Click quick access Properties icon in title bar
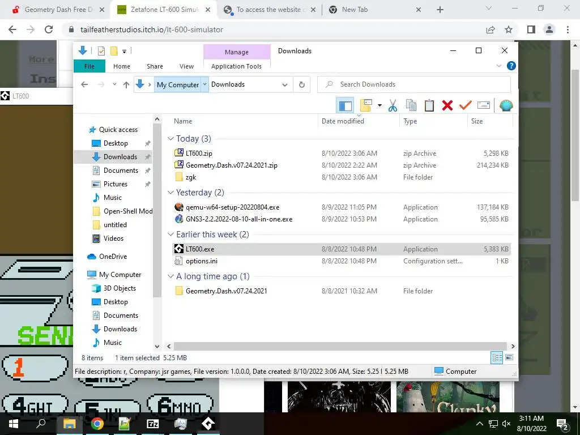Screen dimensions: 580x435 click(101, 51)
